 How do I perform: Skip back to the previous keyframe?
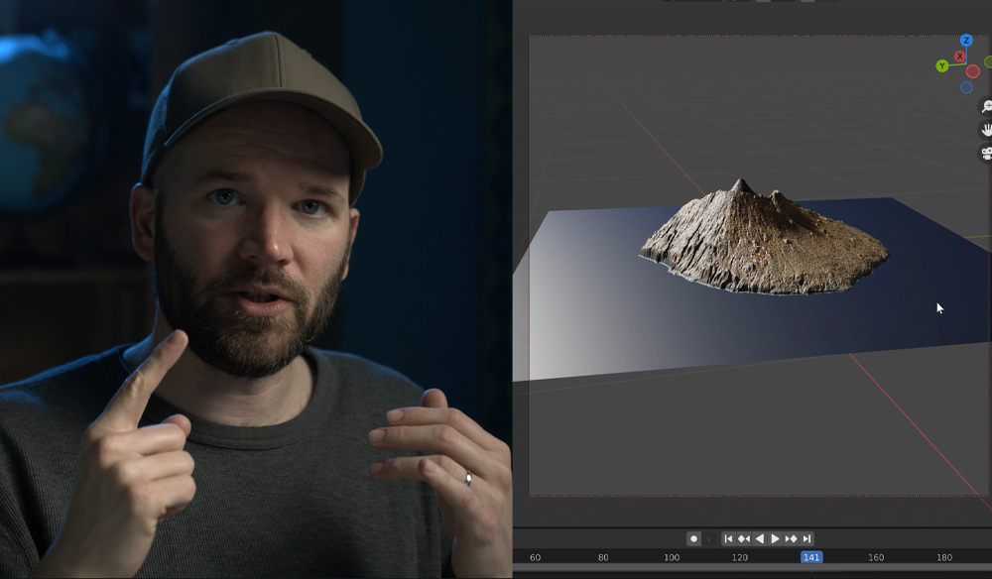(x=743, y=538)
